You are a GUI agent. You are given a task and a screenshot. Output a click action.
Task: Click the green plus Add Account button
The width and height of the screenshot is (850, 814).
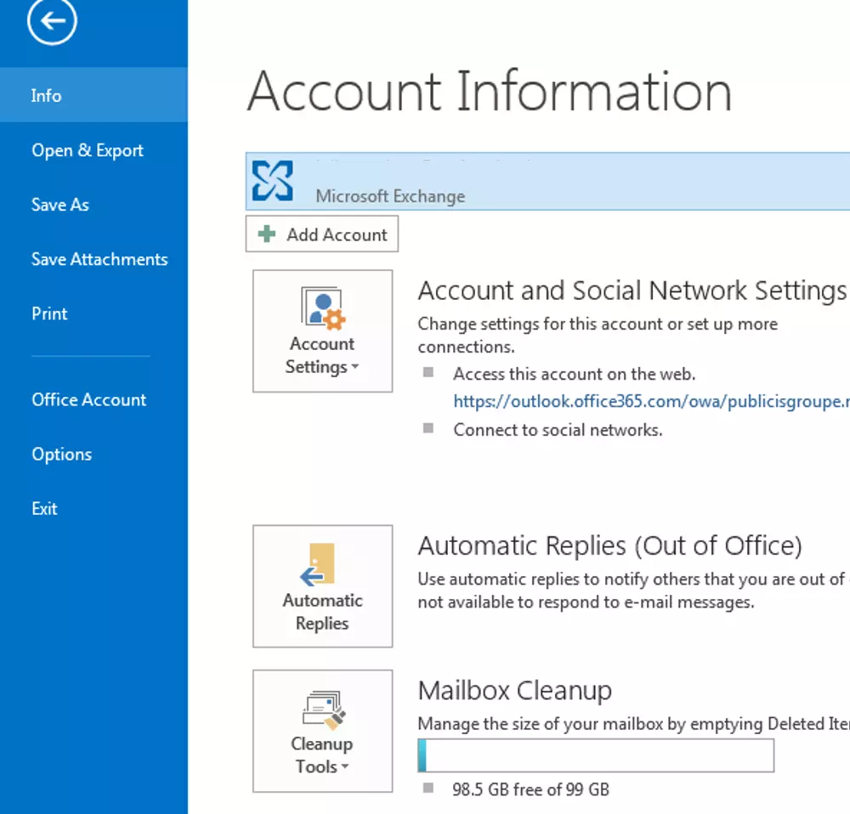click(x=322, y=235)
